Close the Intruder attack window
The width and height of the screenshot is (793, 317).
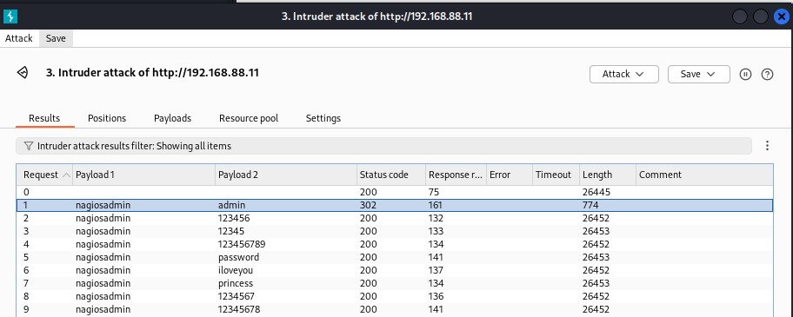tap(782, 17)
